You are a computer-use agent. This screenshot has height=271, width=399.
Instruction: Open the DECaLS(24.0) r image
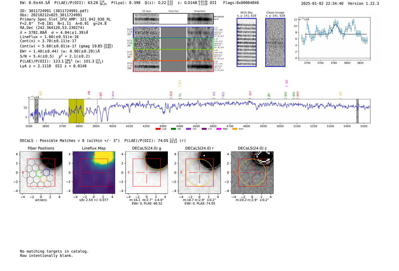199,173
